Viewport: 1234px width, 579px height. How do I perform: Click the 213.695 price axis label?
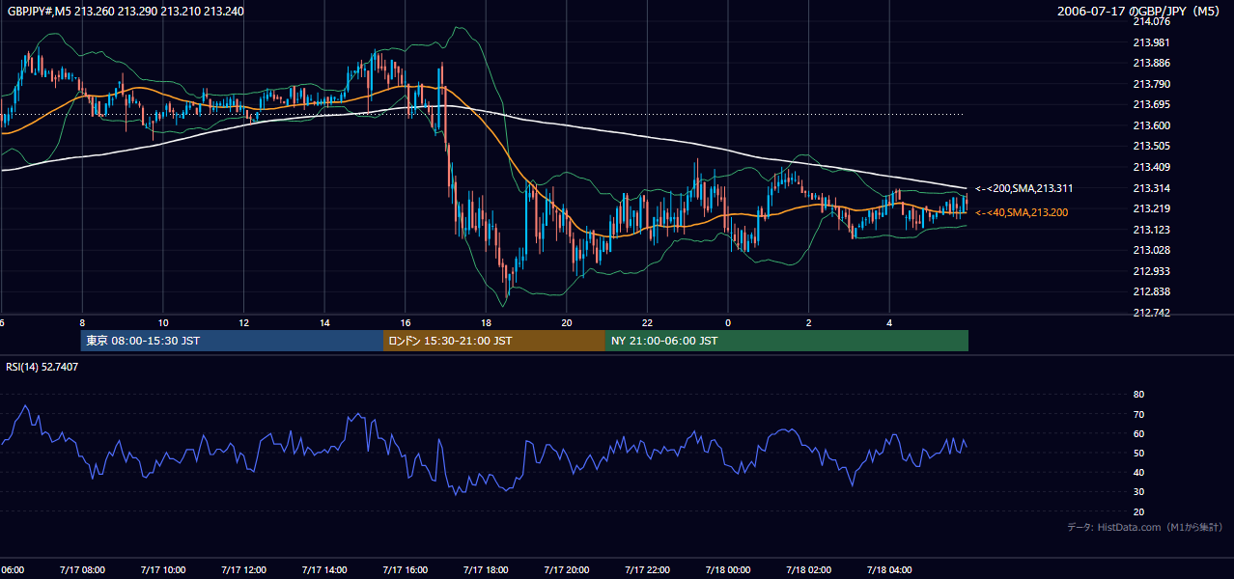1150,104
